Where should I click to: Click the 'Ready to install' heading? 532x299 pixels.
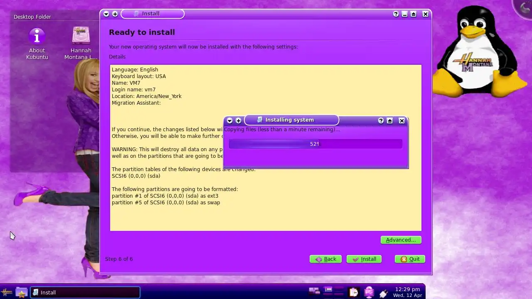point(142,32)
